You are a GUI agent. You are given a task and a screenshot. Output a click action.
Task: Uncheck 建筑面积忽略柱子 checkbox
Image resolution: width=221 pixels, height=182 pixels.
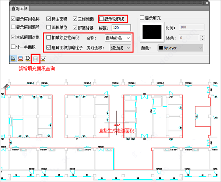point(49,47)
